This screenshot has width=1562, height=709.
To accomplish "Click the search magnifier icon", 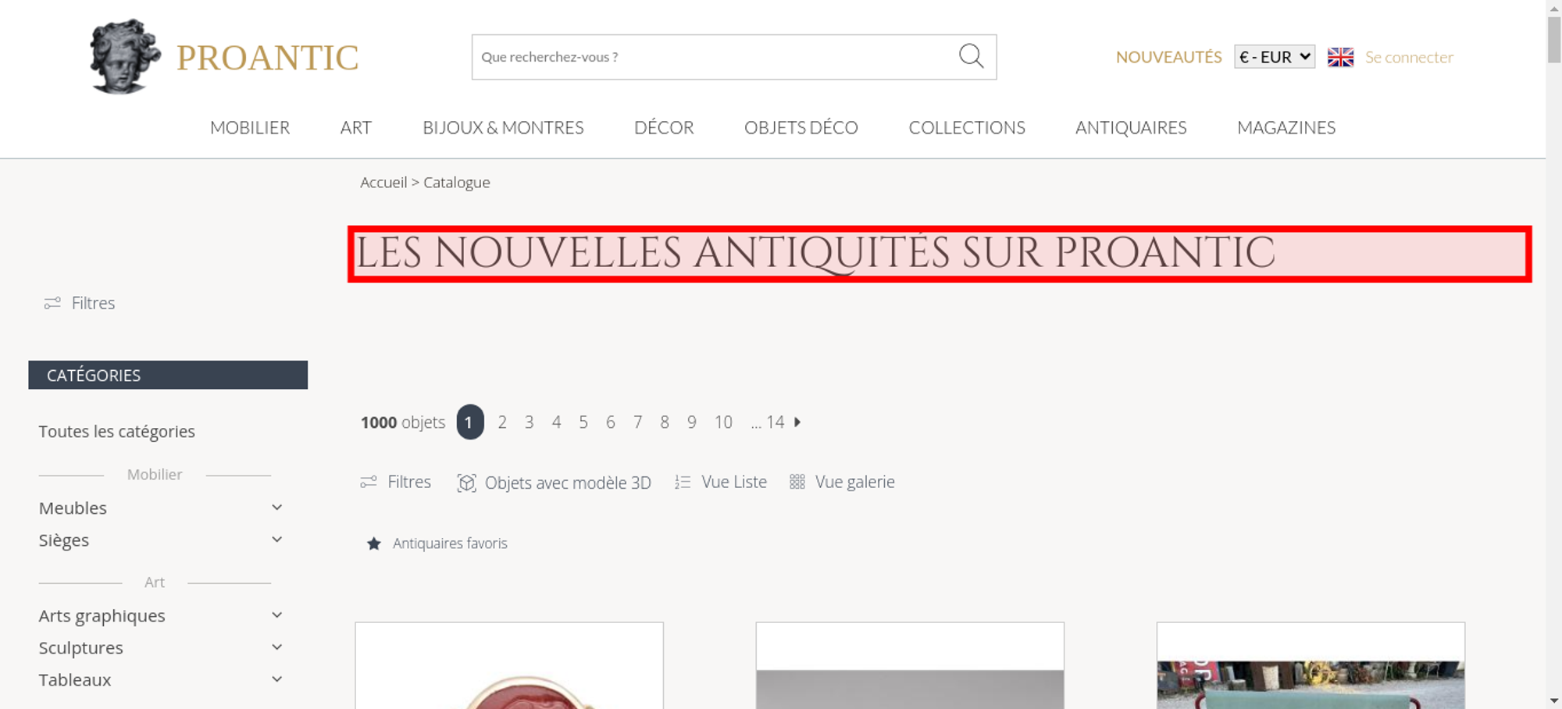I will coord(971,56).
